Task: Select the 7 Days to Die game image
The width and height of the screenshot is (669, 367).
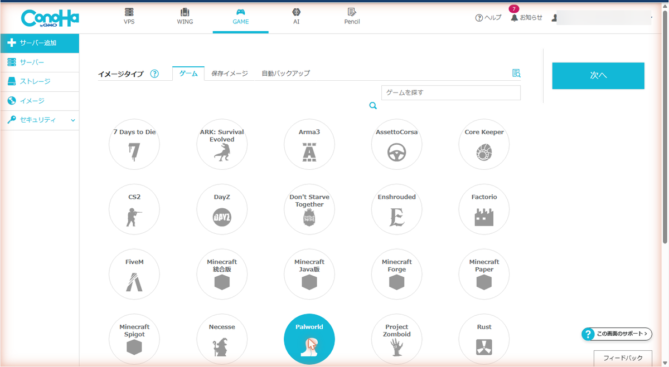Action: coord(134,144)
